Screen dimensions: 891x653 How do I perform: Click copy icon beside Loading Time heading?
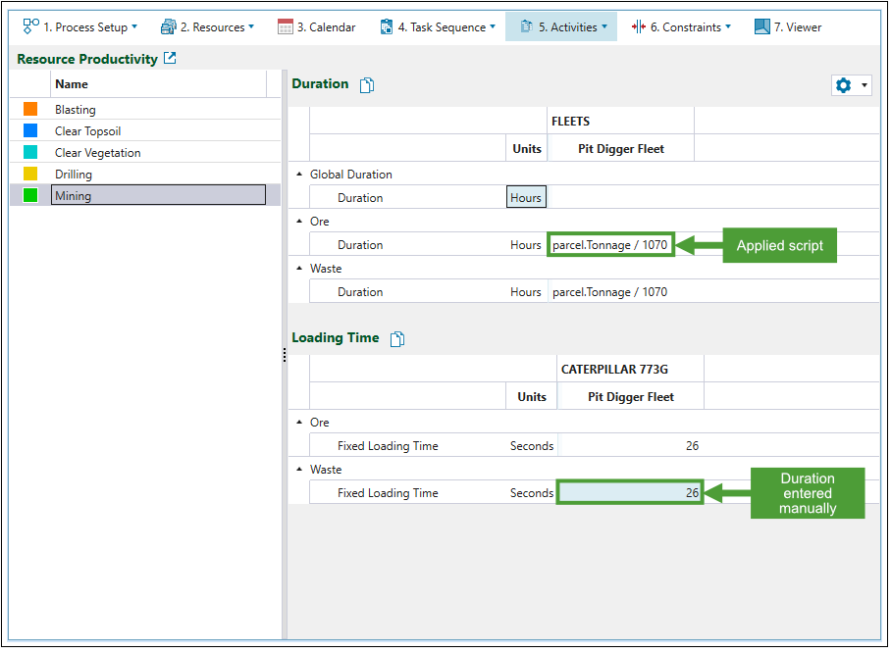tap(397, 339)
